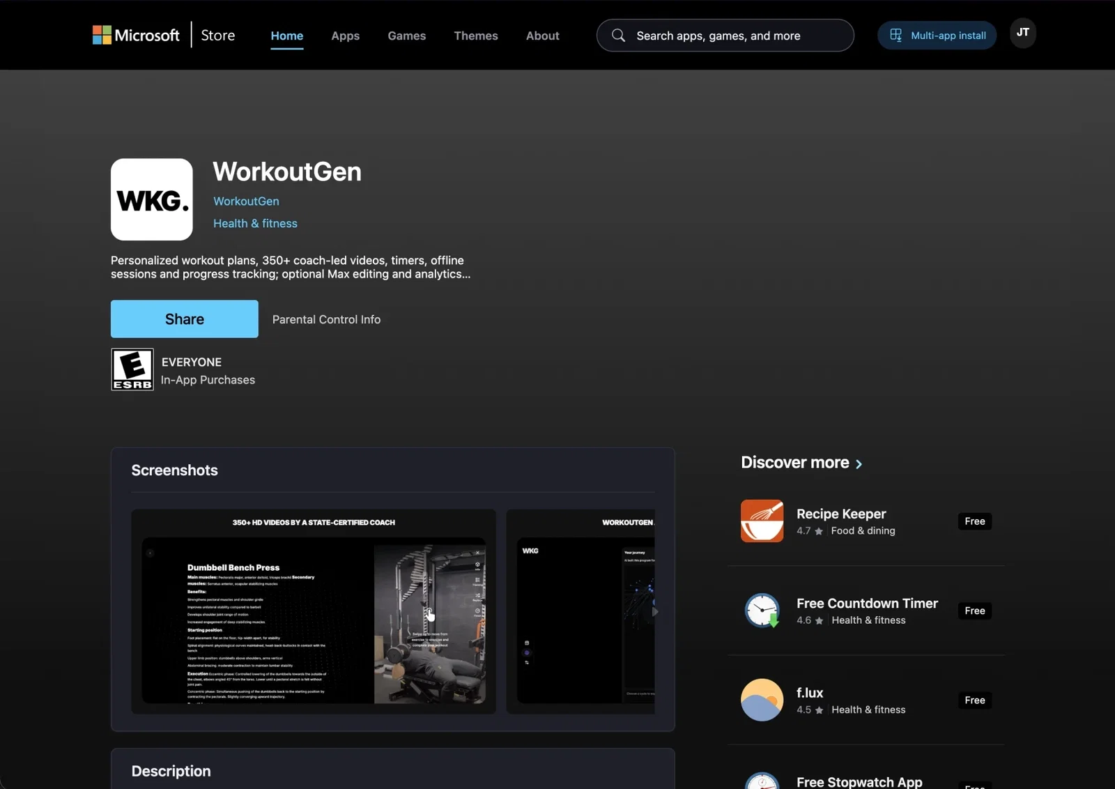This screenshot has height=789, width=1115.
Task: Open the Store home link
Action: tap(217, 35)
